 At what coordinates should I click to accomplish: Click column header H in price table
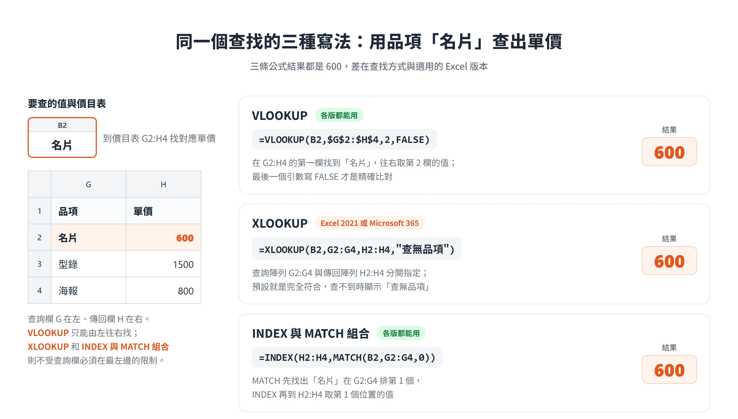(163, 184)
